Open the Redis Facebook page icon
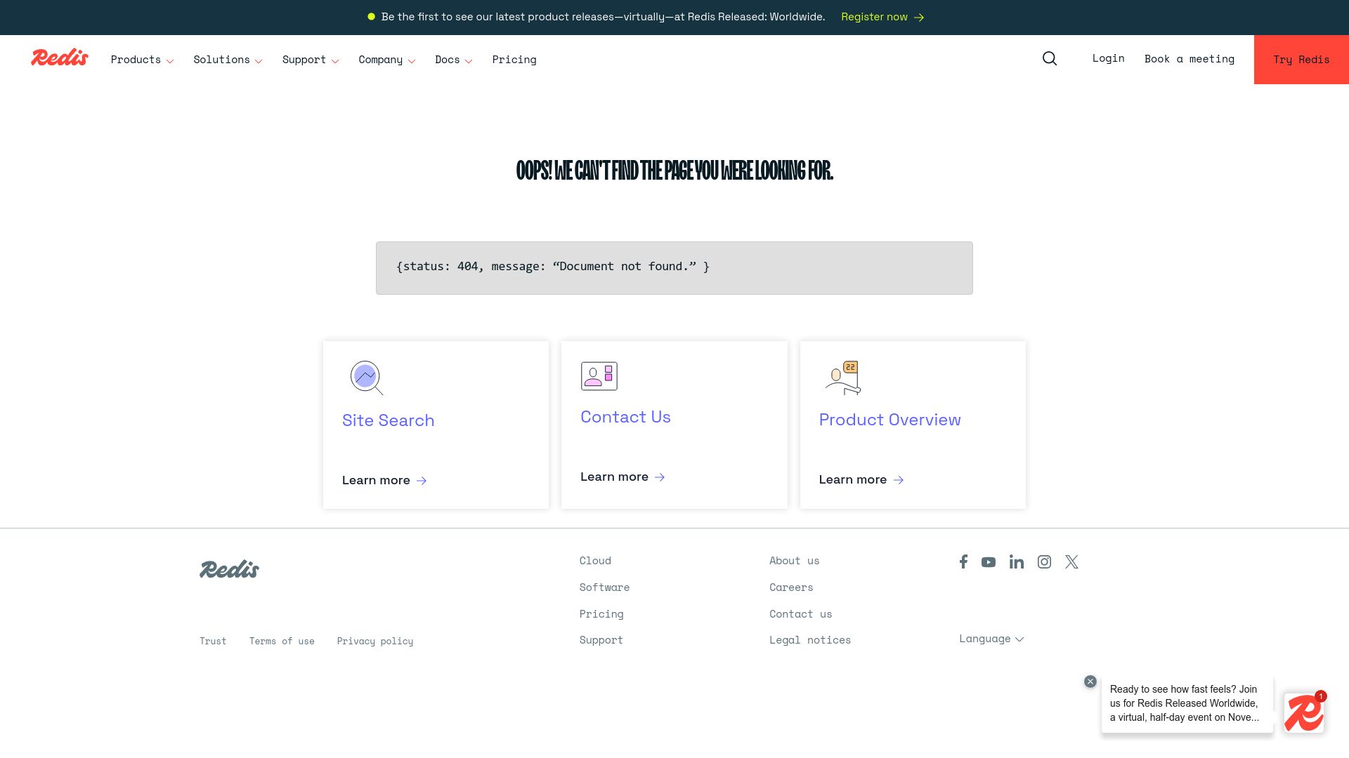Image resolution: width=1349 pixels, height=758 pixels. click(x=963, y=561)
